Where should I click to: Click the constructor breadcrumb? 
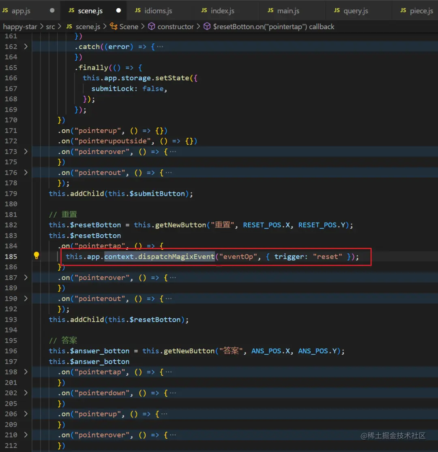click(x=175, y=26)
